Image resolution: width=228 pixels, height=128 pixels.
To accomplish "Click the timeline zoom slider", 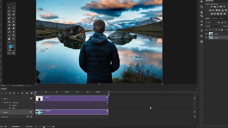I will pos(44,127).
